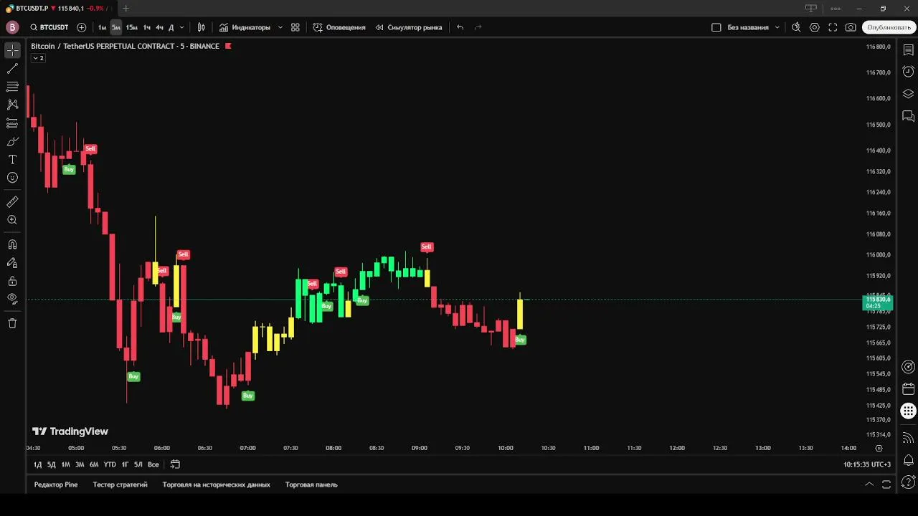Open the chats panel icon

pyautogui.click(x=908, y=115)
